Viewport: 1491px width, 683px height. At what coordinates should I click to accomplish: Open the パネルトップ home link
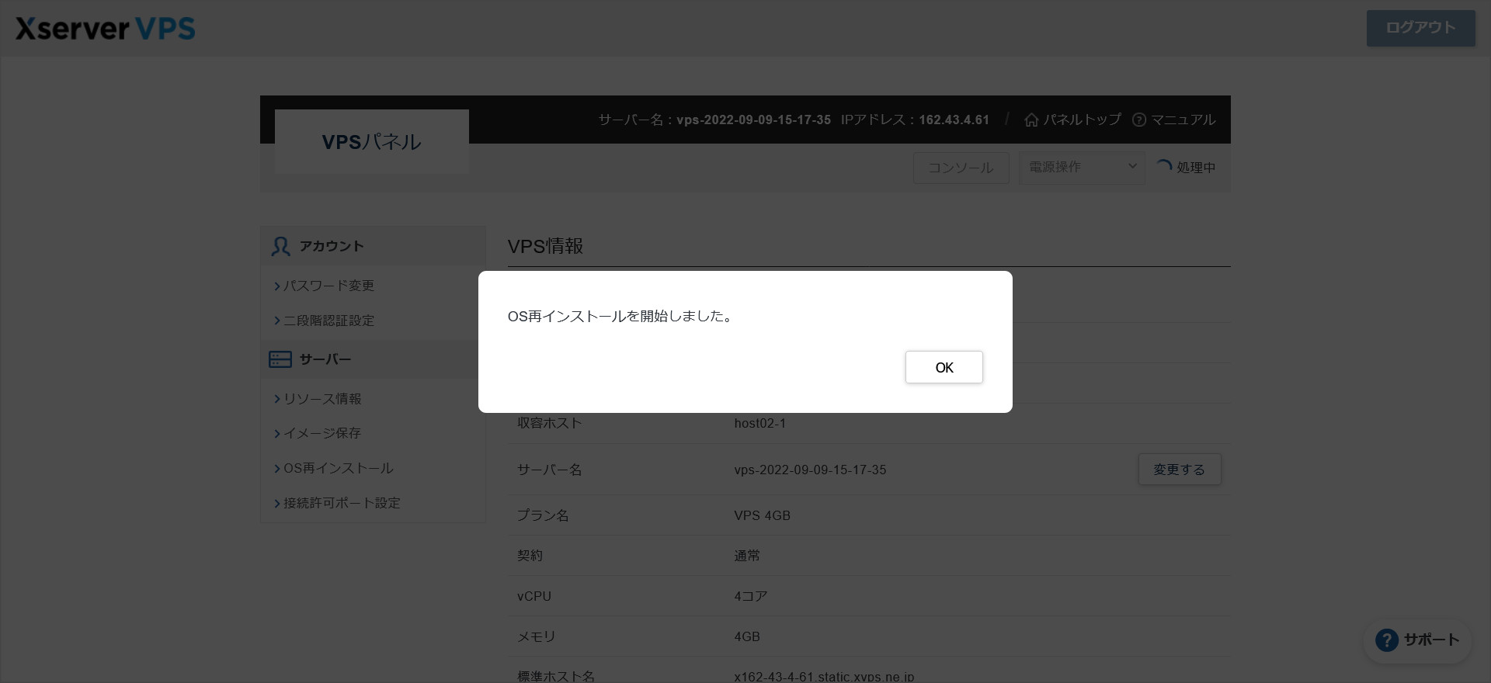[x=1072, y=120]
